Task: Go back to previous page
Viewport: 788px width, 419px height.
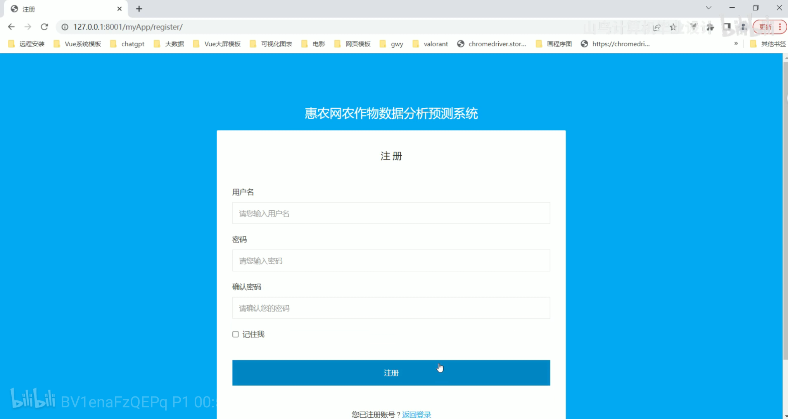Action: 11,27
